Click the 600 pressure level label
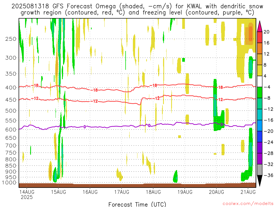 [x=11, y=130]
